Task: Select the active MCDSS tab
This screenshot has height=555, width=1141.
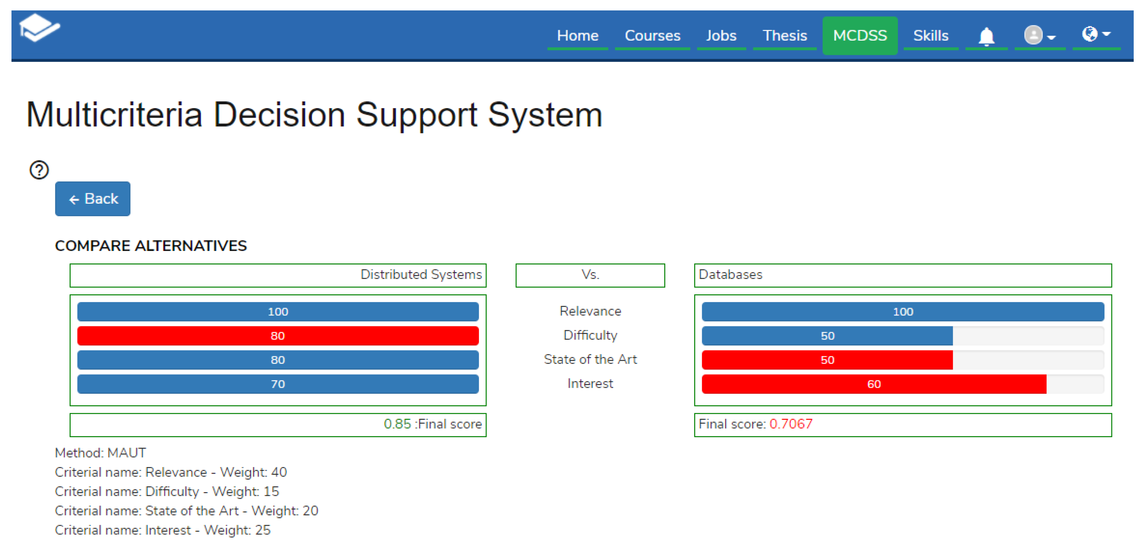Action: click(859, 35)
